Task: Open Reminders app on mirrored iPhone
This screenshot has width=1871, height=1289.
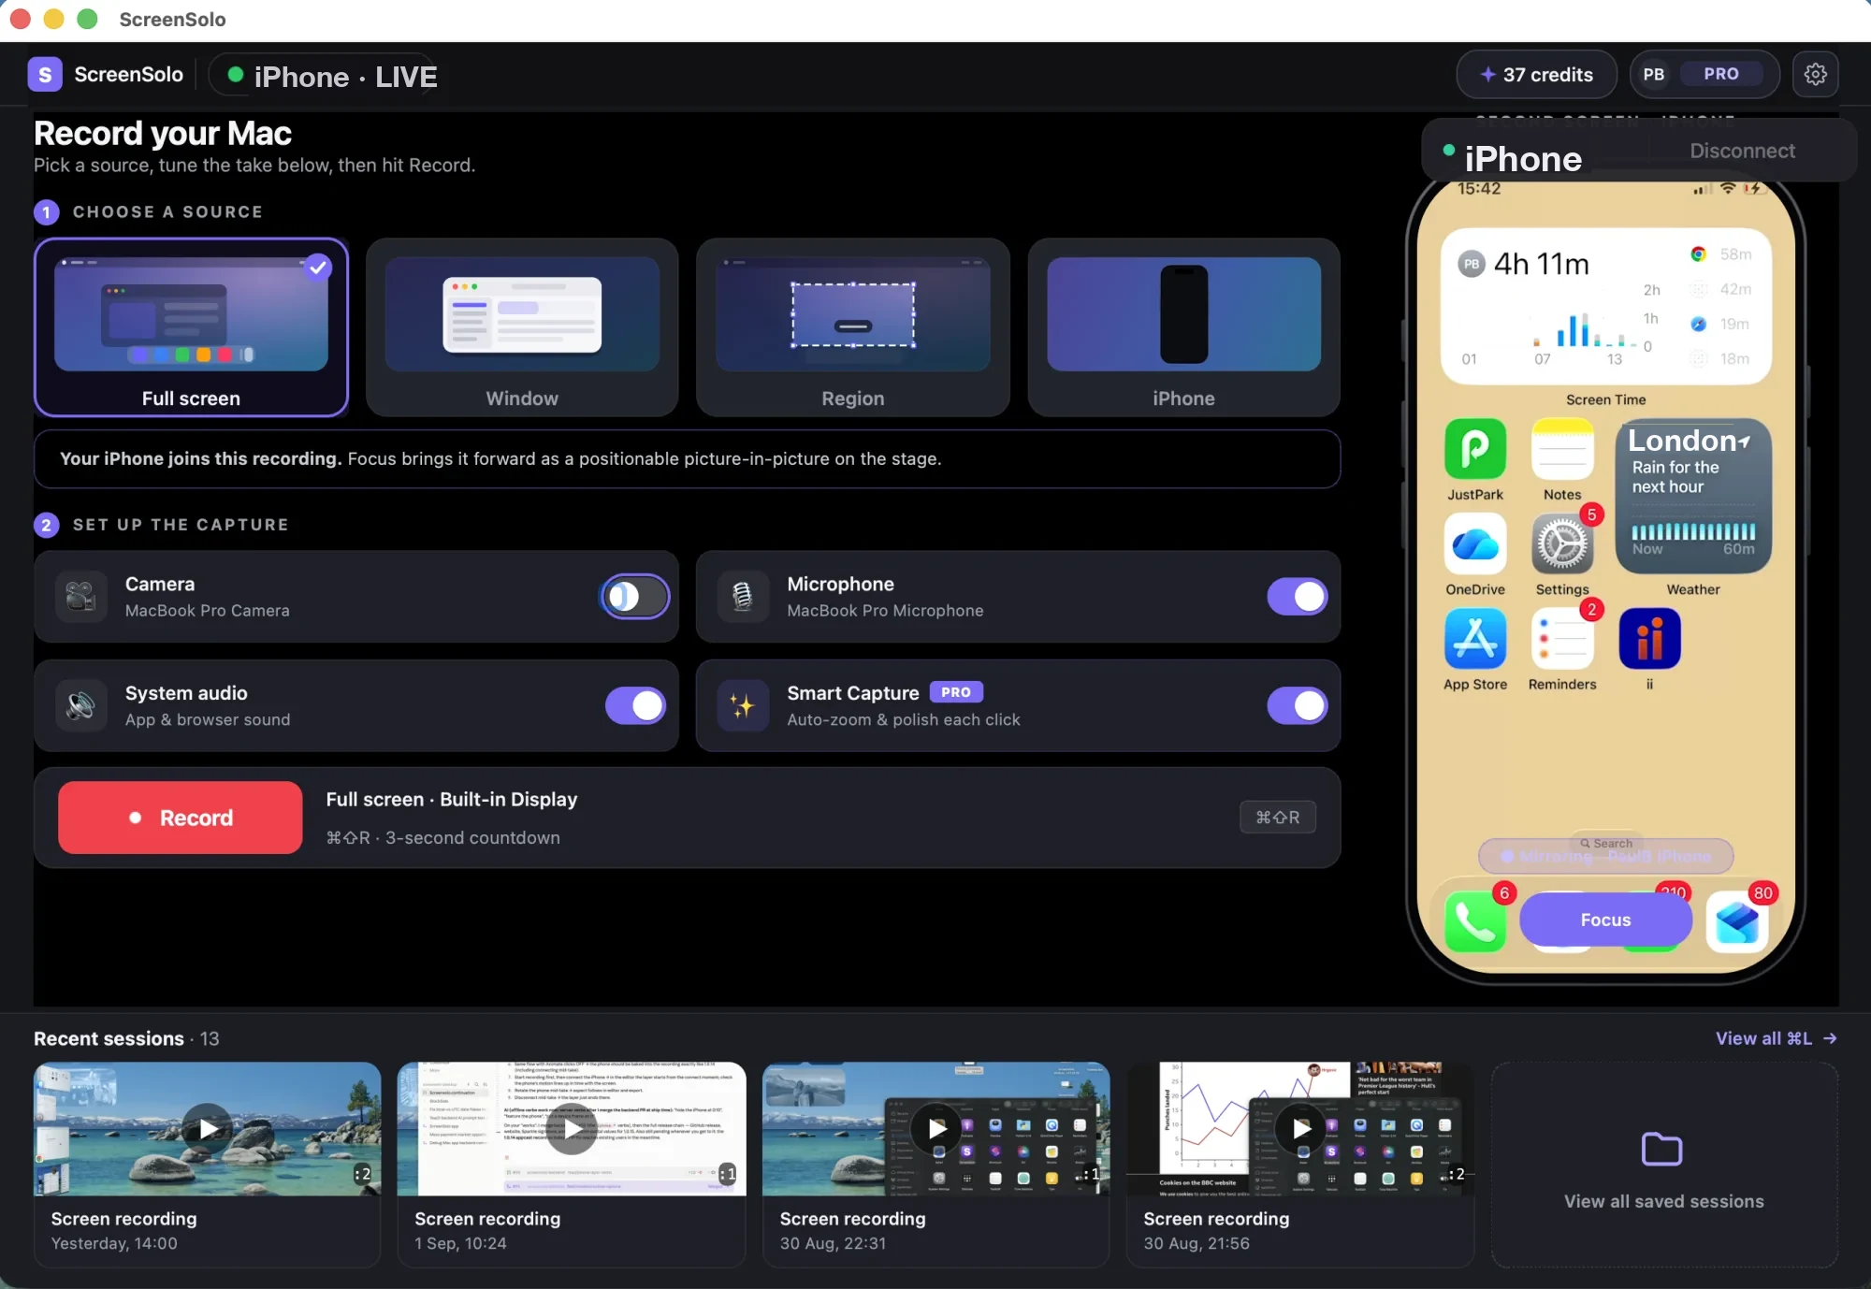Action: pos(1562,639)
